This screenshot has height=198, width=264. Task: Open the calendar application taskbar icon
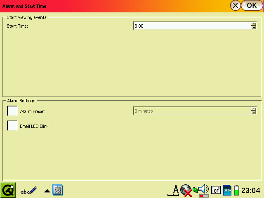coord(58,190)
